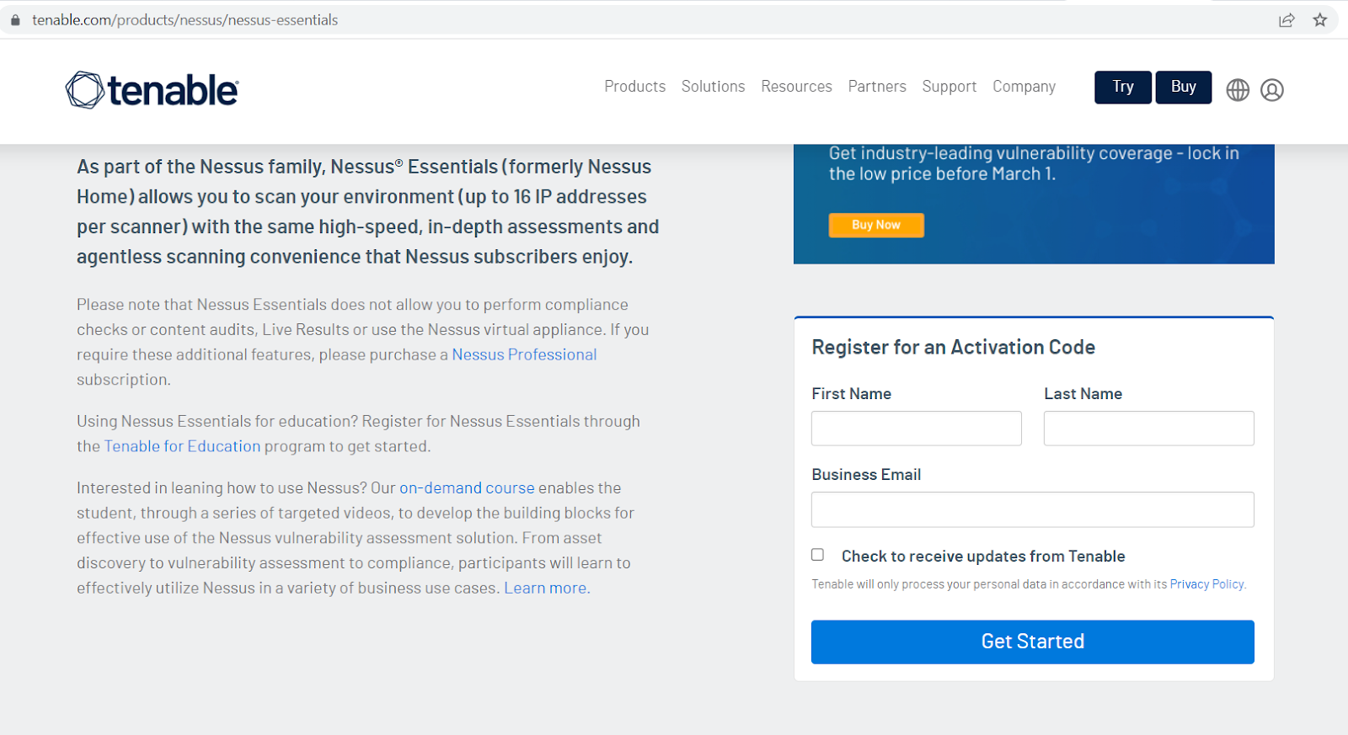This screenshot has width=1348, height=735.
Task: Click the 'Business Email' field label
Action: pos(867,474)
